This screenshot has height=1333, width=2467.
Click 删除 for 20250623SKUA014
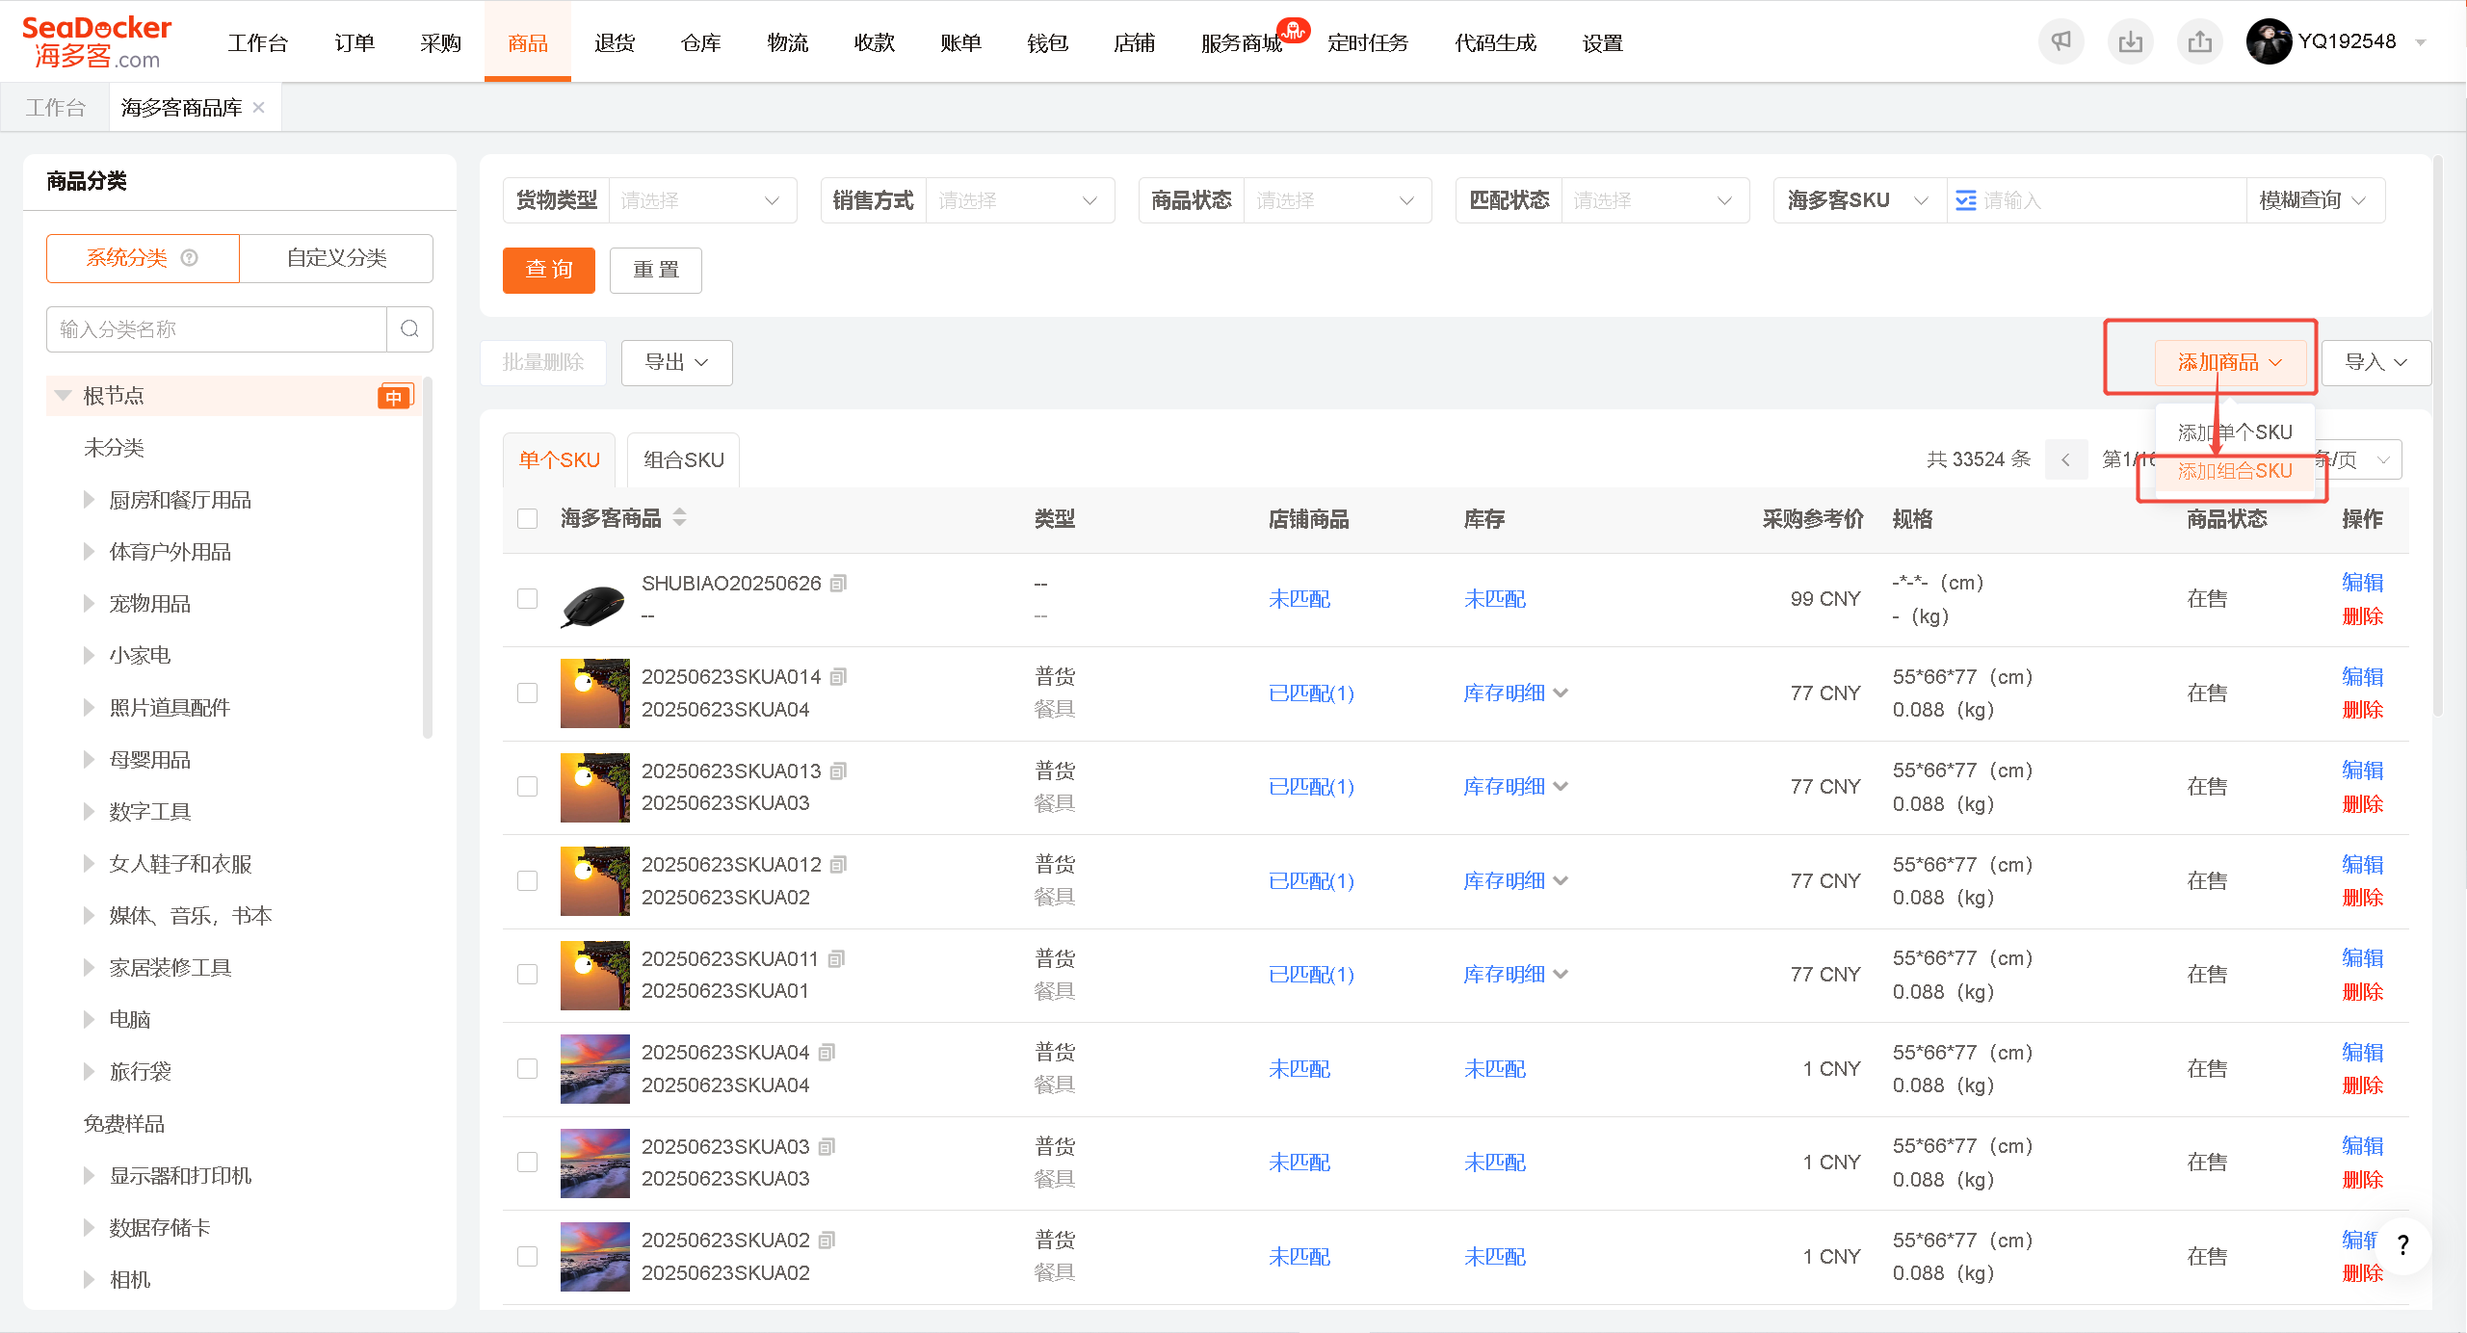pos(2362,710)
